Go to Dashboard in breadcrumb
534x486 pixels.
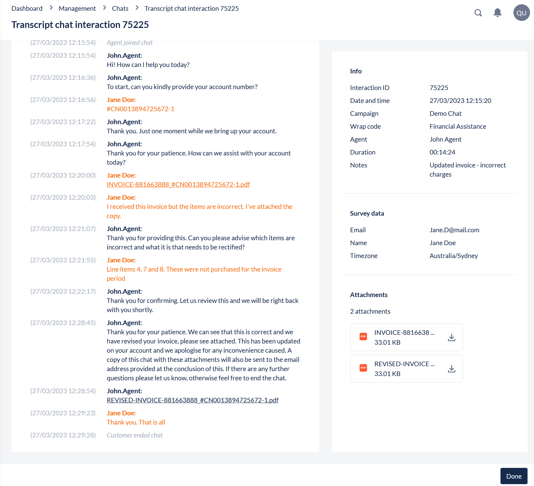27,9
